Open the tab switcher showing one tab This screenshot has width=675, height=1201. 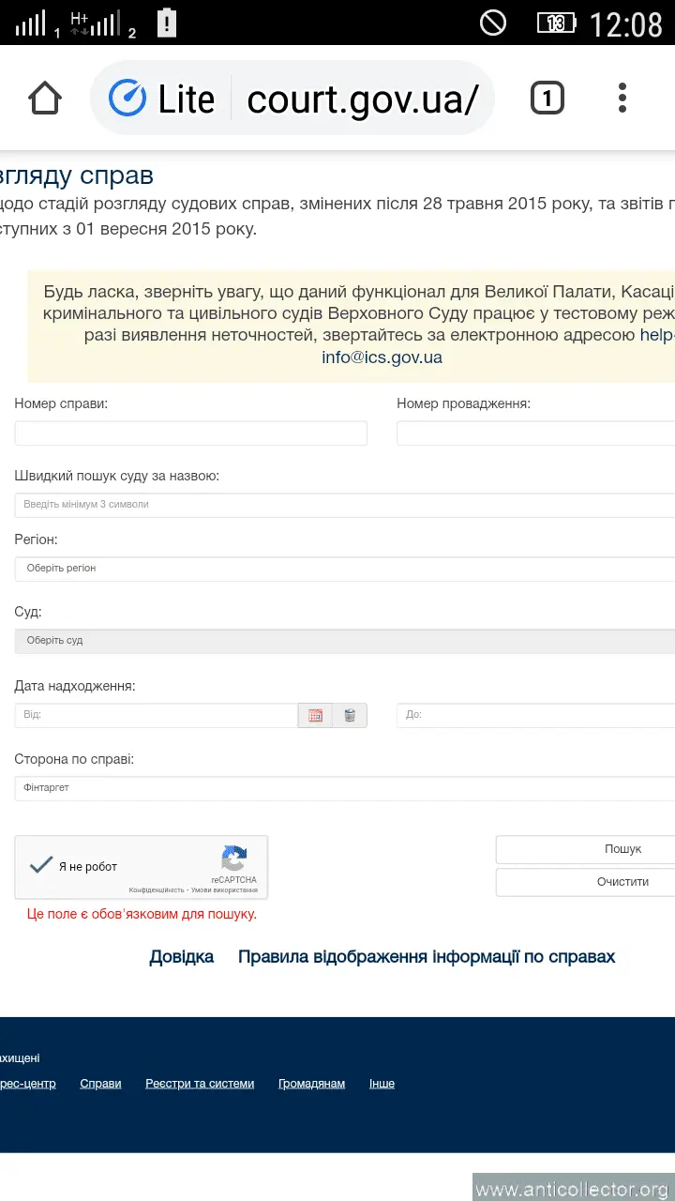[x=547, y=97]
